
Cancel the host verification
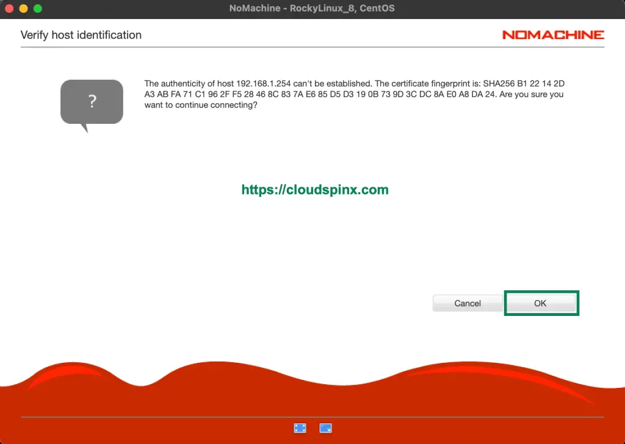point(467,303)
